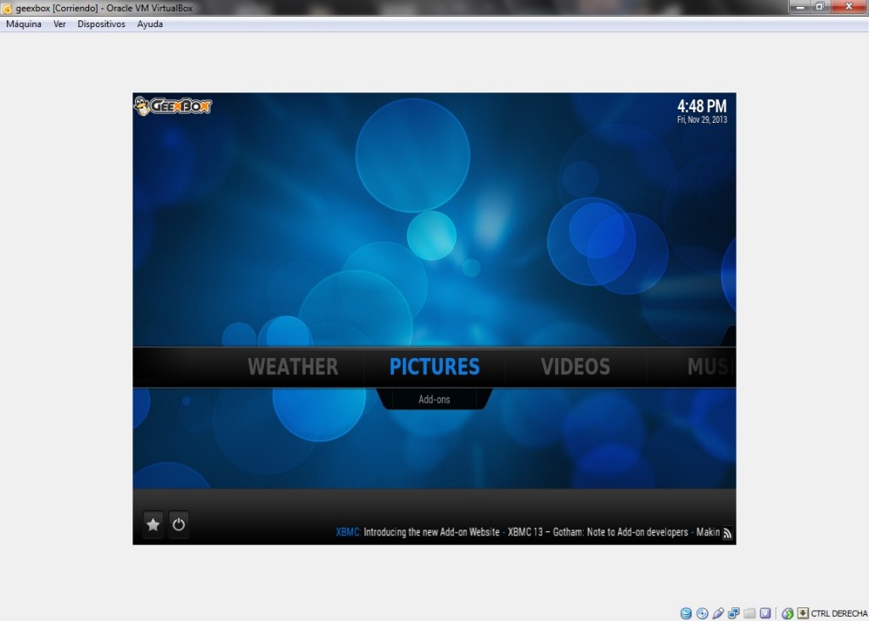Open the Ayuda menu
Viewport: 869px width, 621px height.
click(150, 24)
